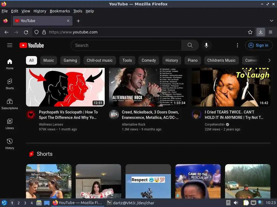Switch to workspace 2 in taskbar
The image size is (277, 207).
point(19,203)
